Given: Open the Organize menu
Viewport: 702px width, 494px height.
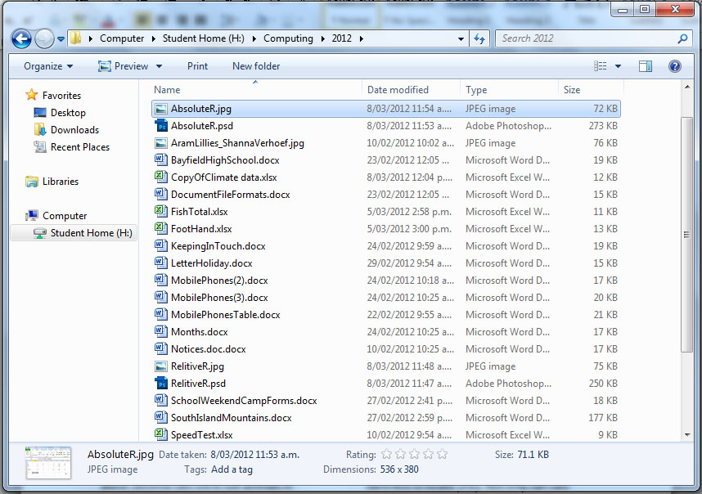Looking at the screenshot, I should (x=48, y=66).
